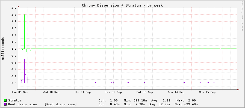Click the 'Wed 10 Sep' x-axis label
The height and width of the screenshot is (108, 245).
click(51, 92)
